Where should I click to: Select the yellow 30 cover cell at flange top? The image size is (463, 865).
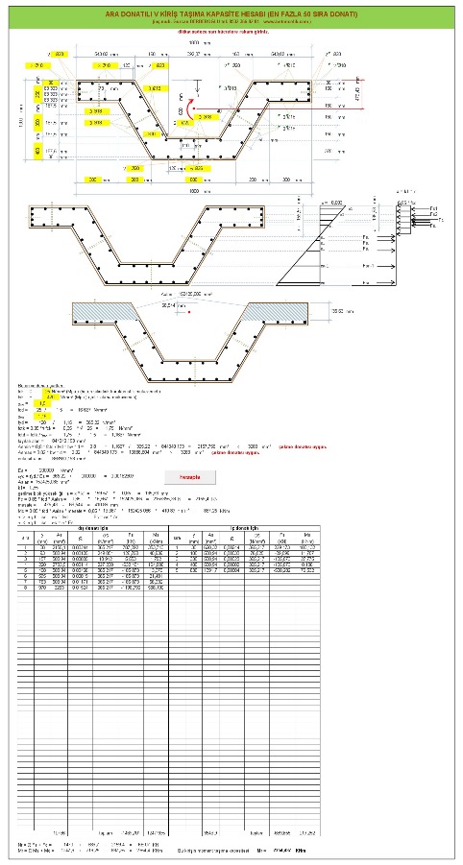(51, 83)
